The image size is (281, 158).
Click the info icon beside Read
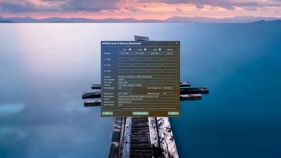click(x=130, y=50)
